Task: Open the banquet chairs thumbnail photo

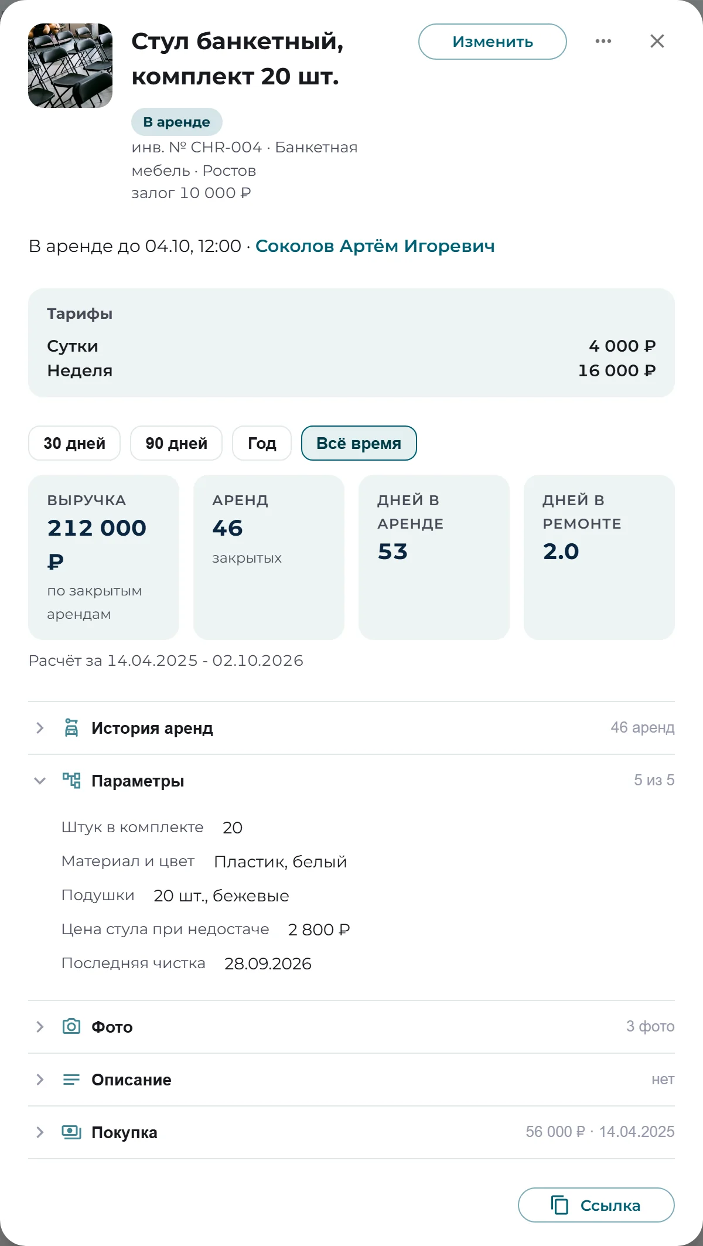Action: pyautogui.click(x=70, y=66)
